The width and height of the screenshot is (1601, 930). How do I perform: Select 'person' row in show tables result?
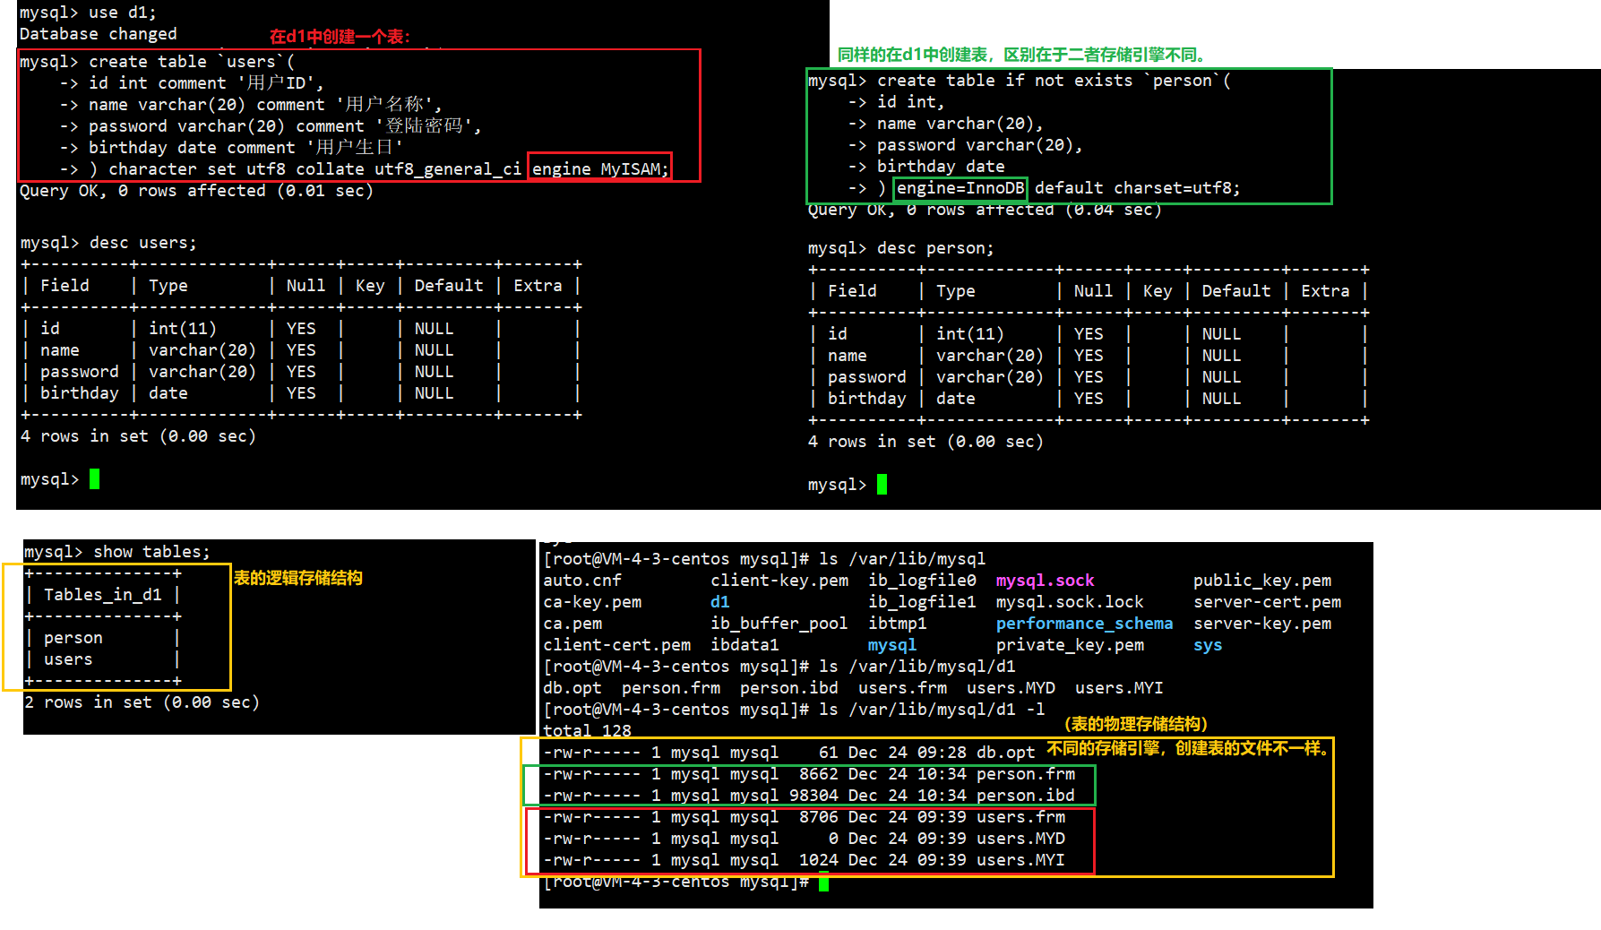(x=73, y=638)
